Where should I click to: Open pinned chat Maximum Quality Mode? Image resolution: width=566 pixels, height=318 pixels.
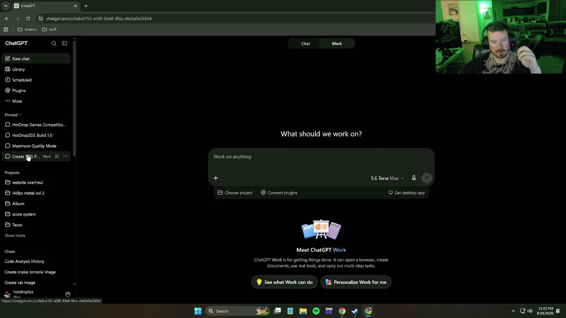coord(35,146)
